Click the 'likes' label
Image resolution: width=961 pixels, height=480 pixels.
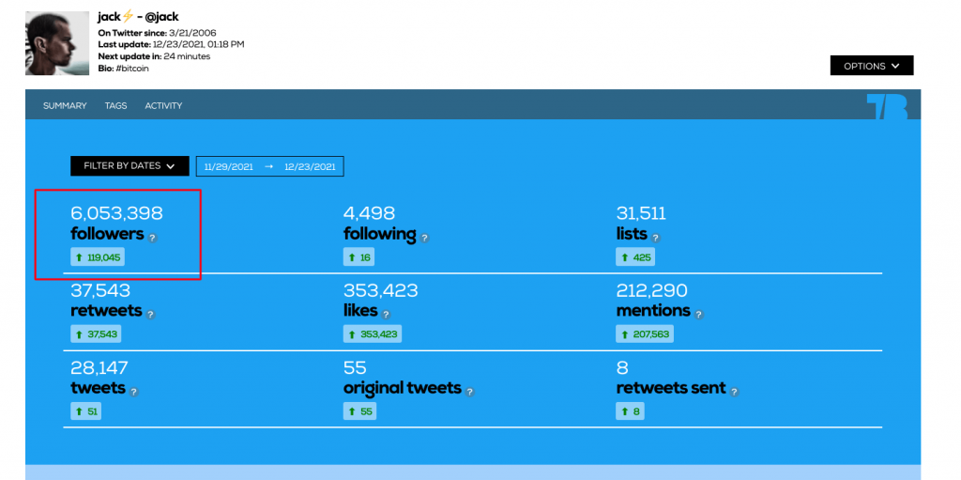click(360, 311)
